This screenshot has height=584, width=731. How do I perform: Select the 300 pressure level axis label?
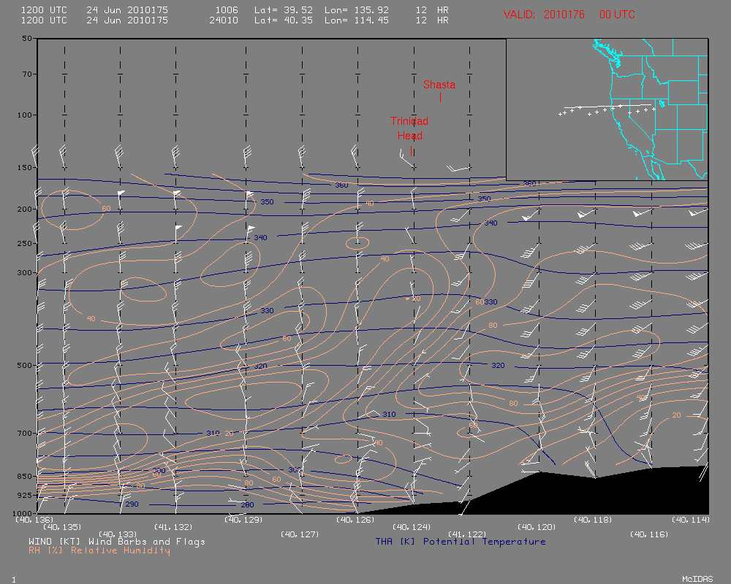click(25, 272)
